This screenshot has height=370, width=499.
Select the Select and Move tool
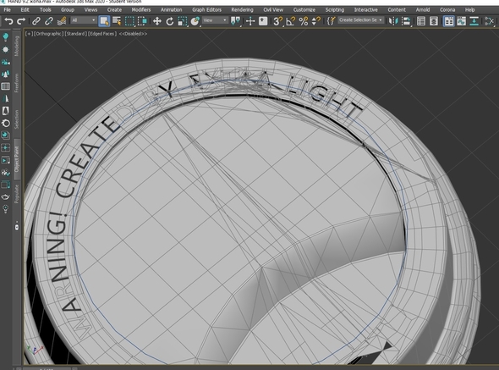click(157, 21)
